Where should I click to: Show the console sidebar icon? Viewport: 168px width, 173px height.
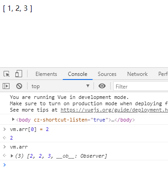pos(6,86)
